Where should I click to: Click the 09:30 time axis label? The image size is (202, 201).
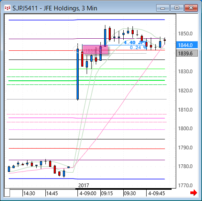click(x=130, y=194)
